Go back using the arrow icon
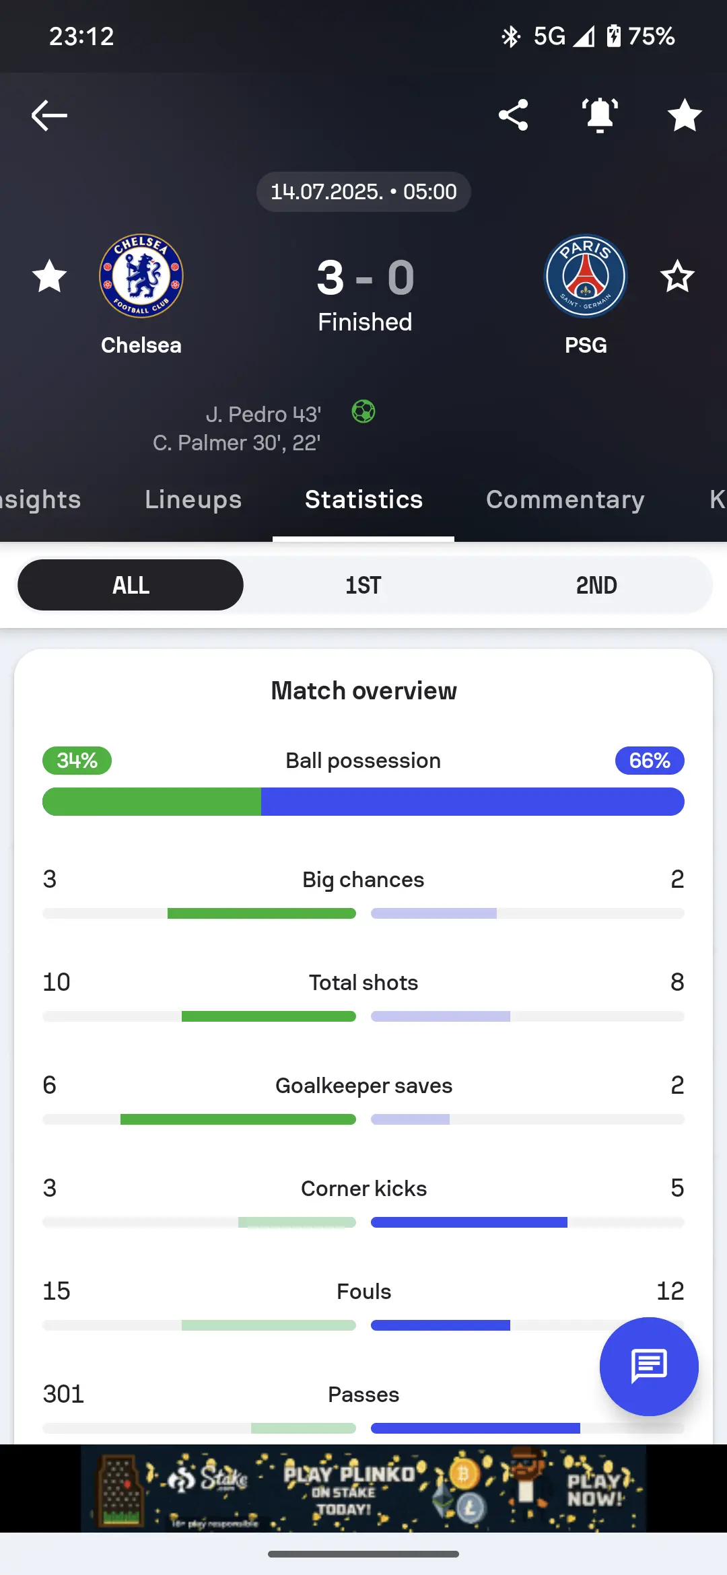 click(49, 115)
